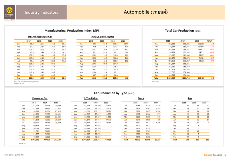Click the %YoY column header
The height and width of the screenshot is (161, 229).
tap(209, 41)
